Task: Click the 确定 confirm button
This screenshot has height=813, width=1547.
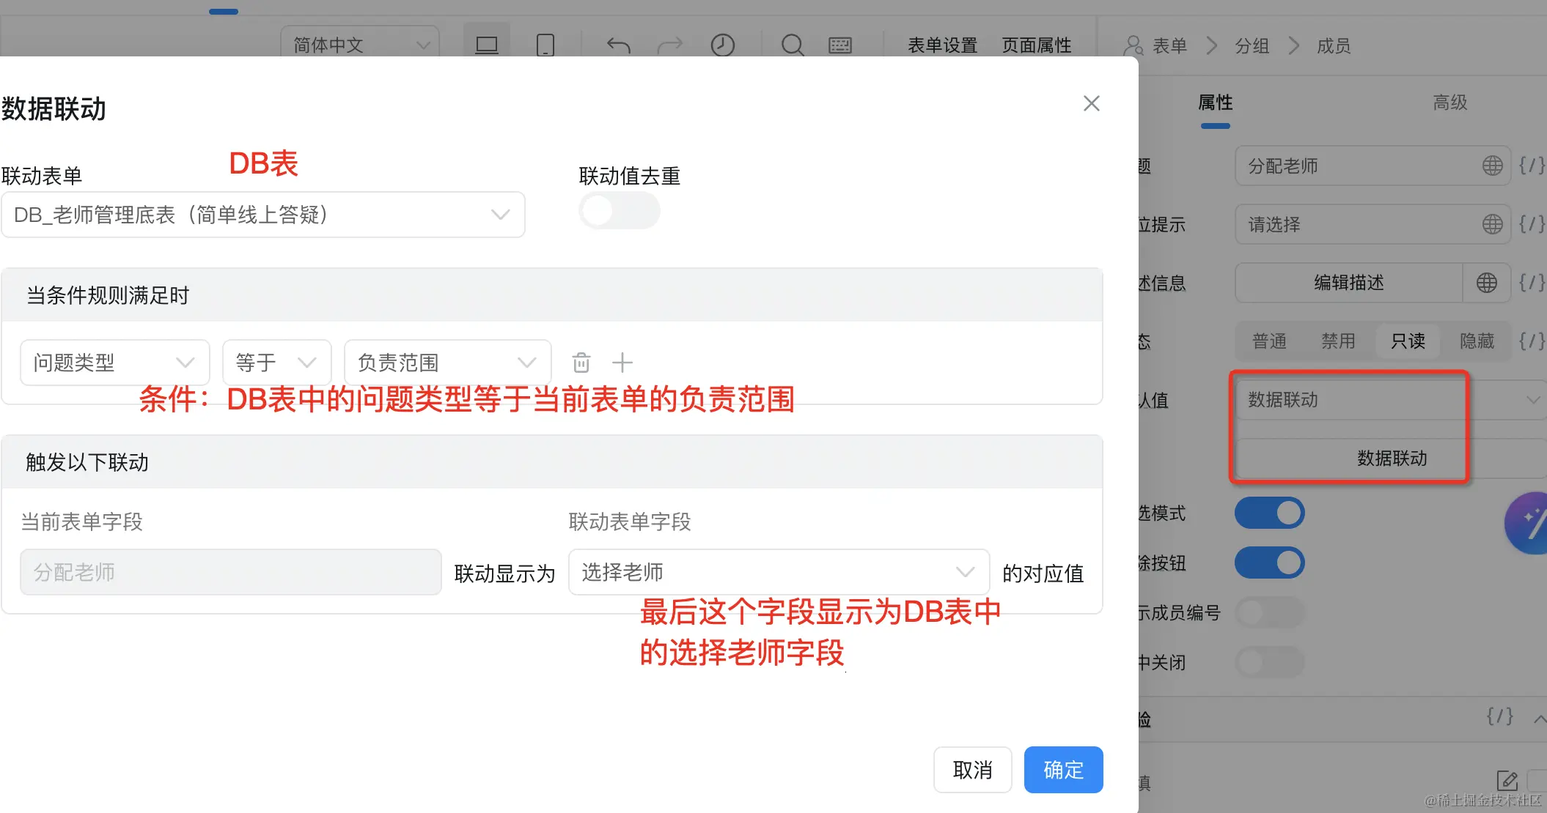Action: tap(1063, 770)
